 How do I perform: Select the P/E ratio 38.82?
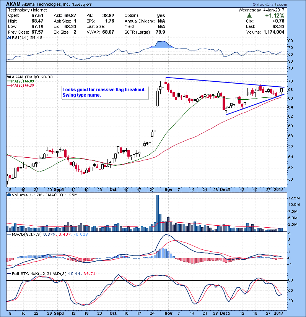pos(108,16)
